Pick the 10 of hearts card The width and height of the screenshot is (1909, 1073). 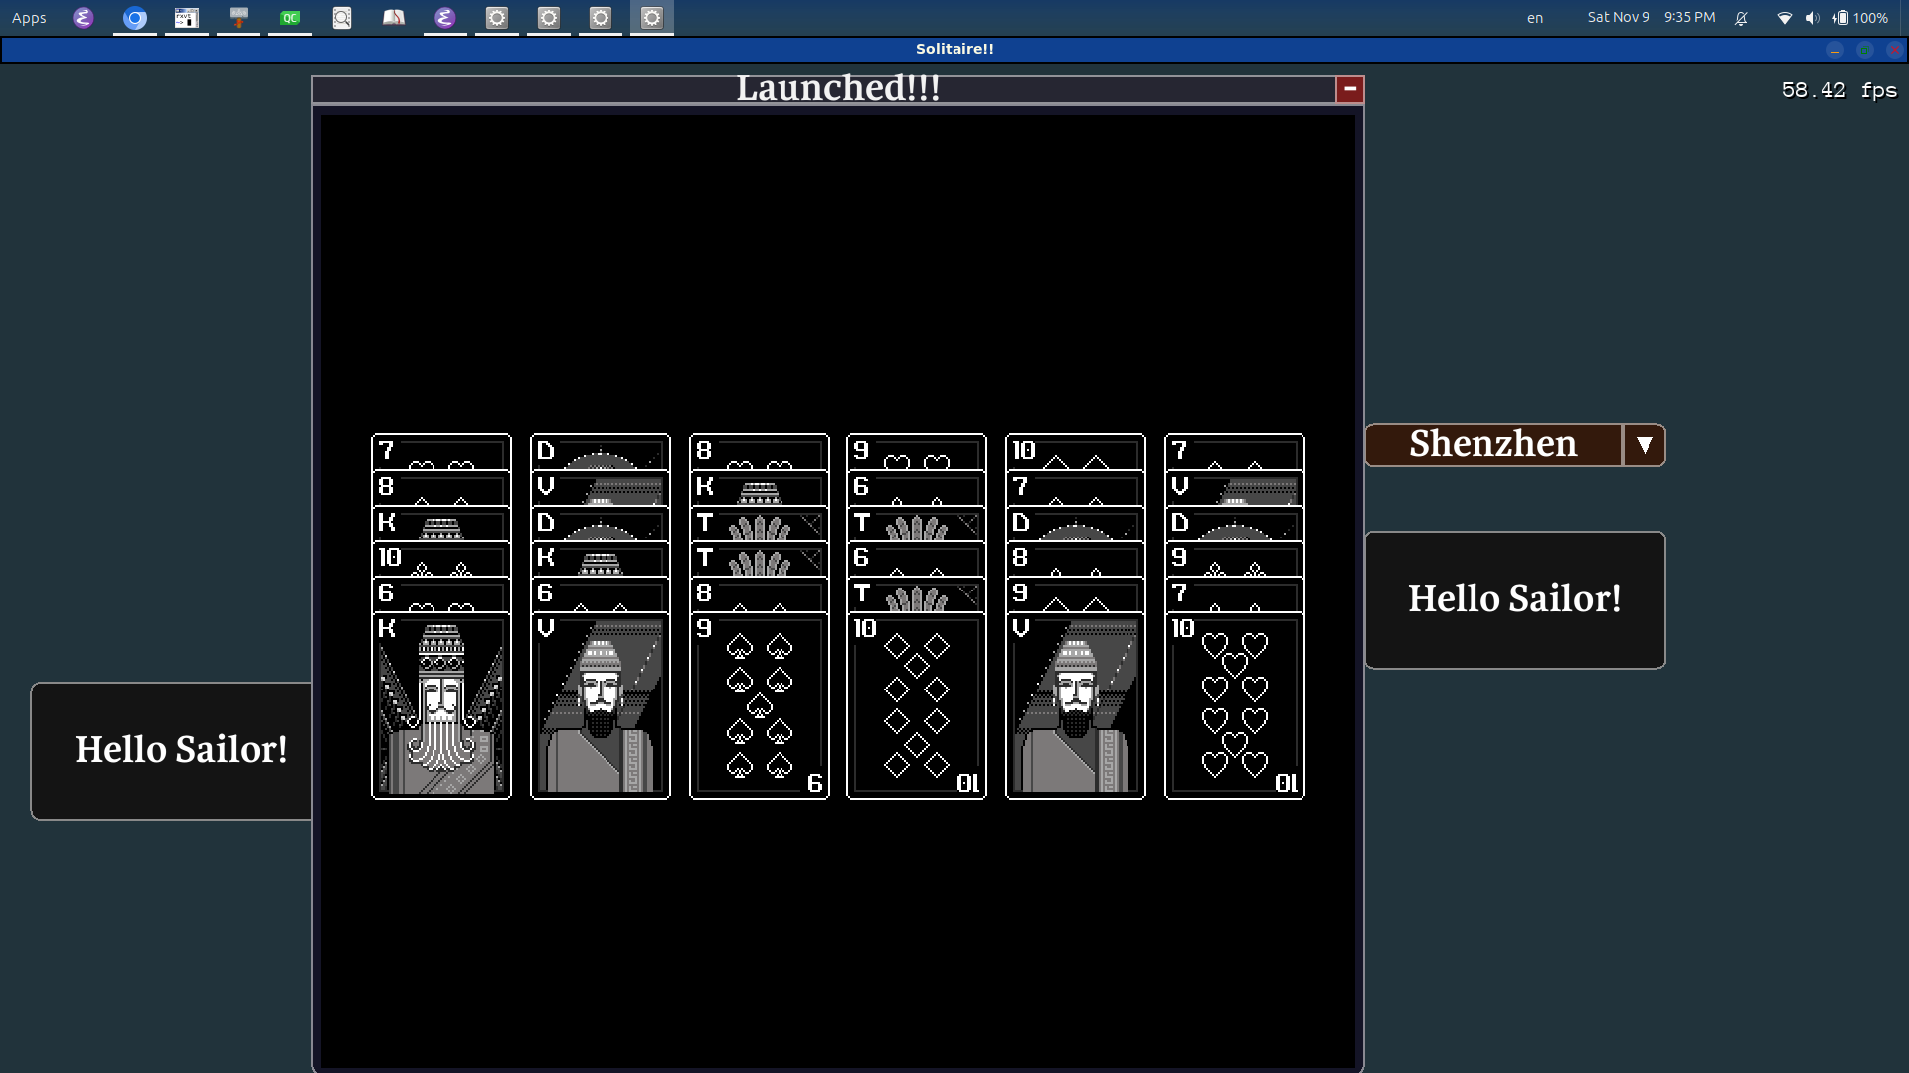click(1234, 705)
